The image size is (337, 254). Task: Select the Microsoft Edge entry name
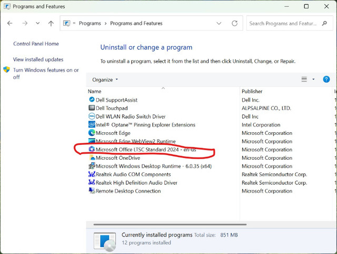113,133
